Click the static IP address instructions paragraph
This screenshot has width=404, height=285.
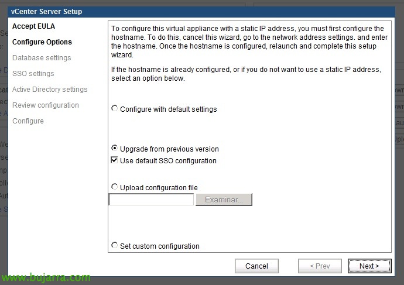coord(249,42)
